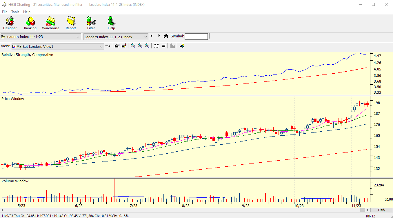Click the horizontal scrollbar left arrow

click(3, 210)
